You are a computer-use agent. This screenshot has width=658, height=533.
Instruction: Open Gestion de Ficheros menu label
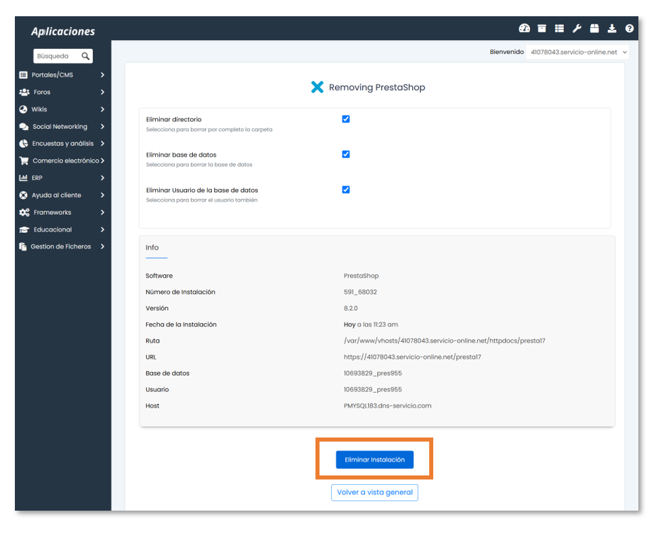click(x=61, y=247)
